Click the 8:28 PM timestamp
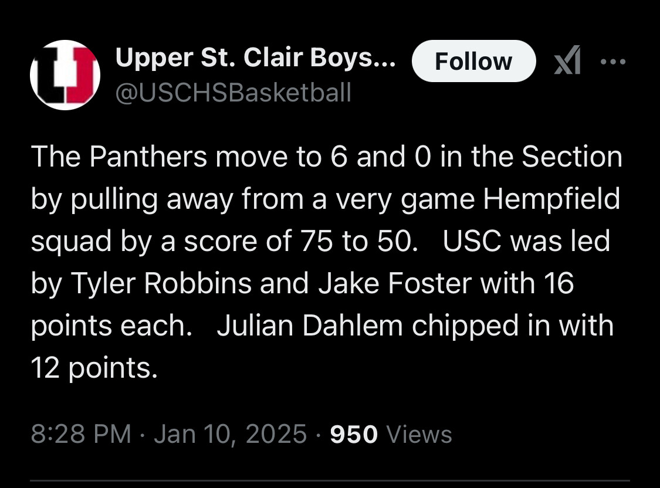 pos(81,433)
